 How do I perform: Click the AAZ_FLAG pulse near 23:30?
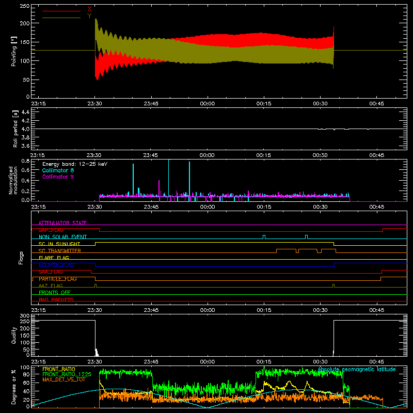tap(96, 285)
